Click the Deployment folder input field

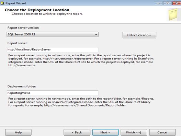click(x=53, y=93)
